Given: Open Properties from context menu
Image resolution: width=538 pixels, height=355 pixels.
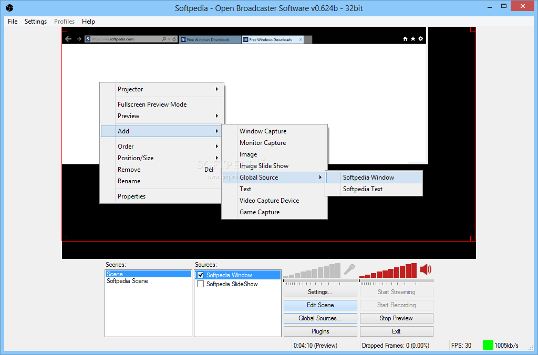Looking at the screenshot, I should pyautogui.click(x=162, y=196).
